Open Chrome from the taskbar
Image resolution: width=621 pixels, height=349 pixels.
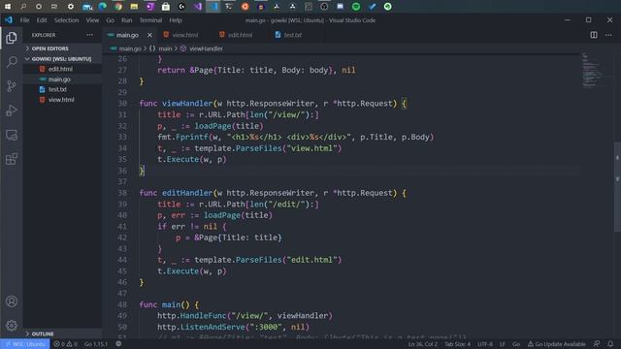(x=118, y=7)
